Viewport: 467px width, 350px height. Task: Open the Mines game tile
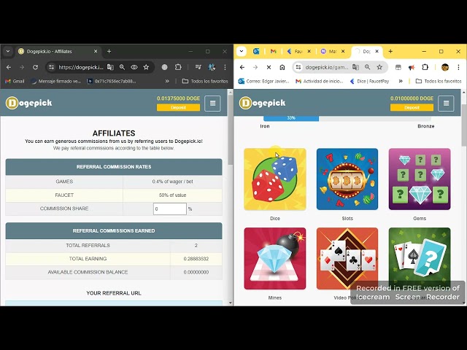click(274, 258)
